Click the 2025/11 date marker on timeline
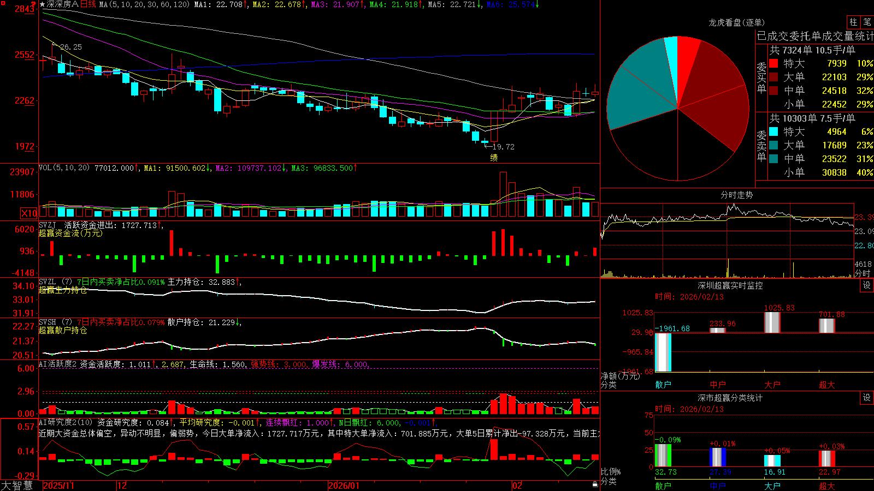Image resolution: width=874 pixels, height=491 pixels. point(58,486)
